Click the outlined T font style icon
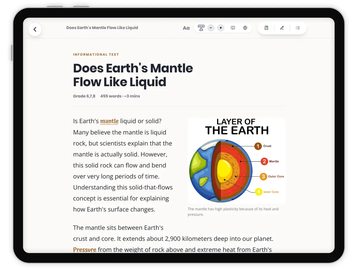 pos(201,28)
